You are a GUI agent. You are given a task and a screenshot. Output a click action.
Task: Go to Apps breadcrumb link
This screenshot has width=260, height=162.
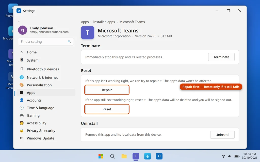[85, 22]
